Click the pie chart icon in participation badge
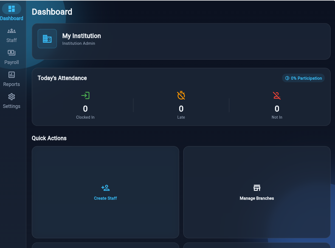335x248 pixels. click(x=287, y=78)
